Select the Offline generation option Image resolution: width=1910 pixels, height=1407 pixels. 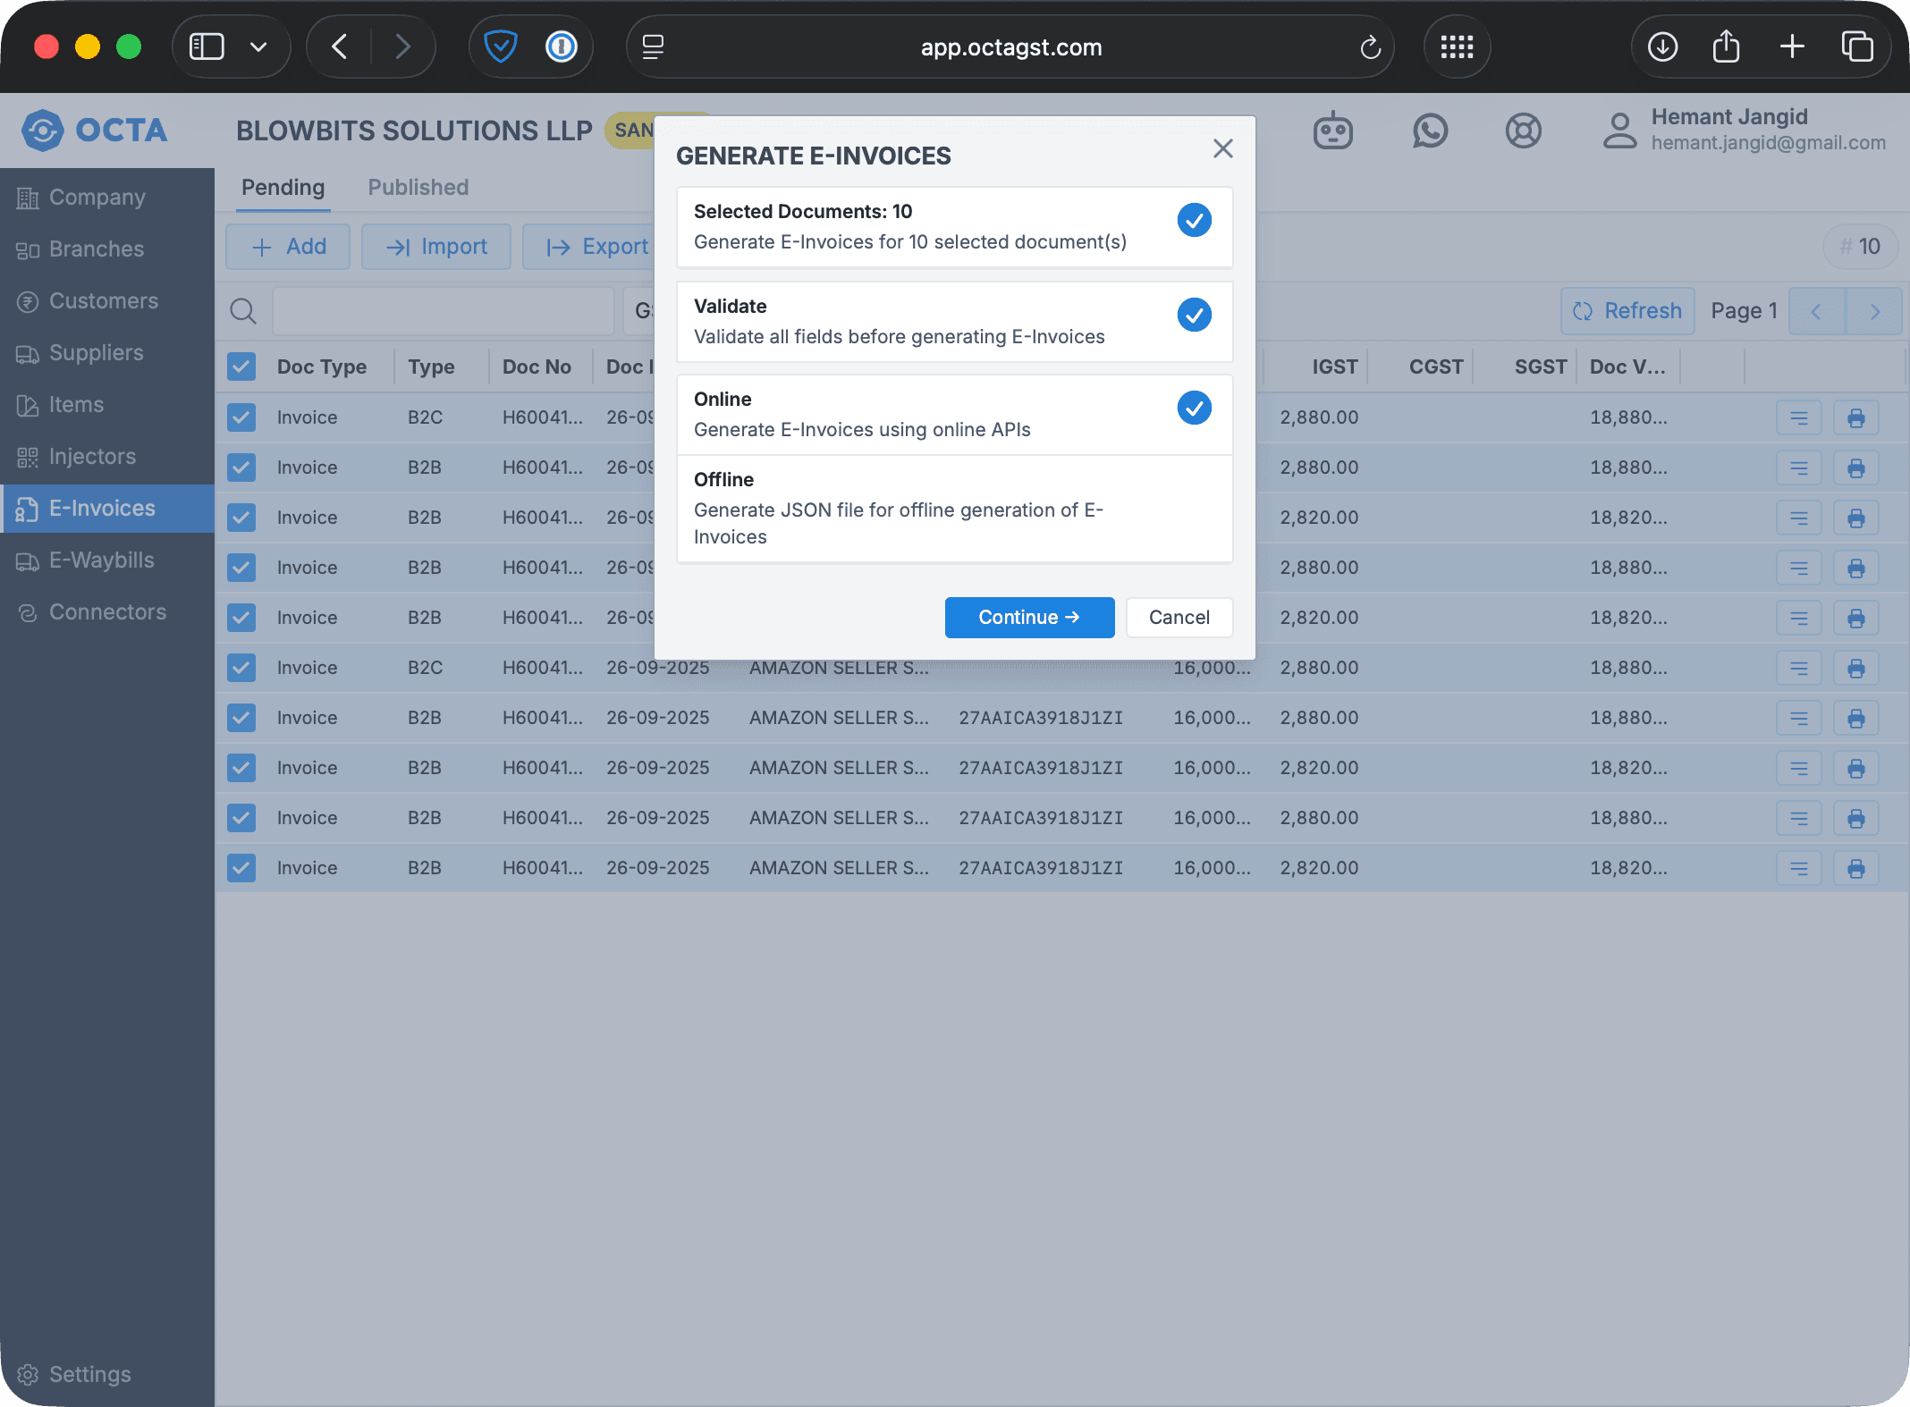pos(953,508)
